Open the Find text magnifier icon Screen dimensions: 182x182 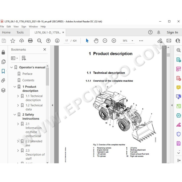tap(39, 41)
